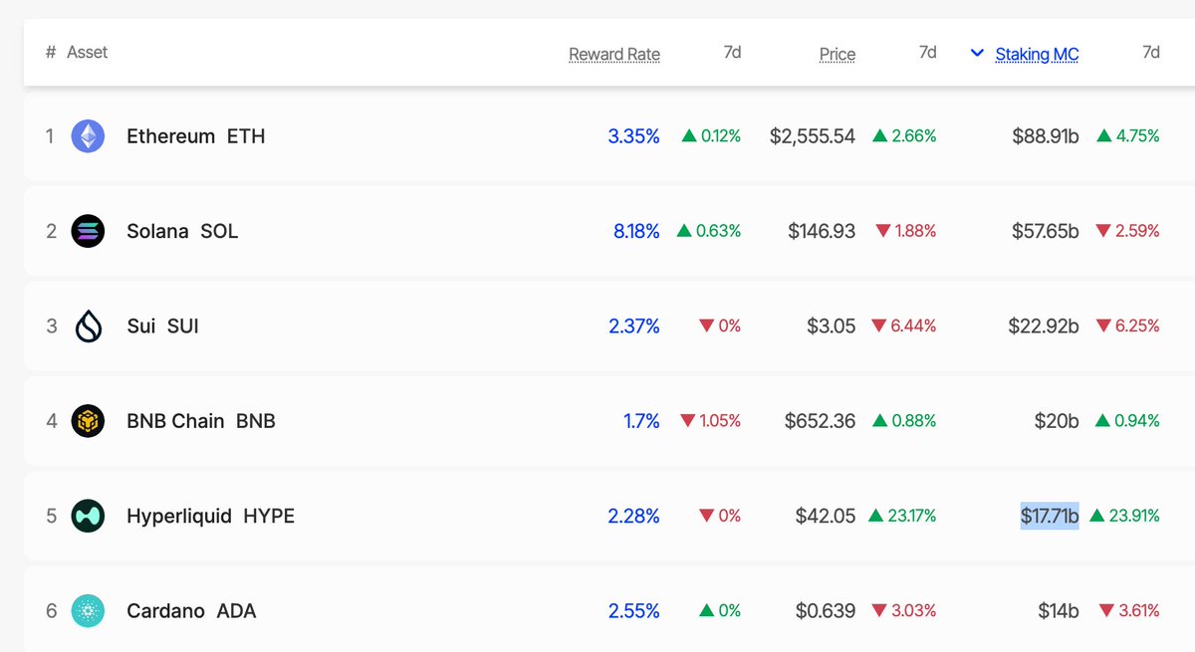
Task: Click the $0.639 Cardano price
Action: (826, 611)
